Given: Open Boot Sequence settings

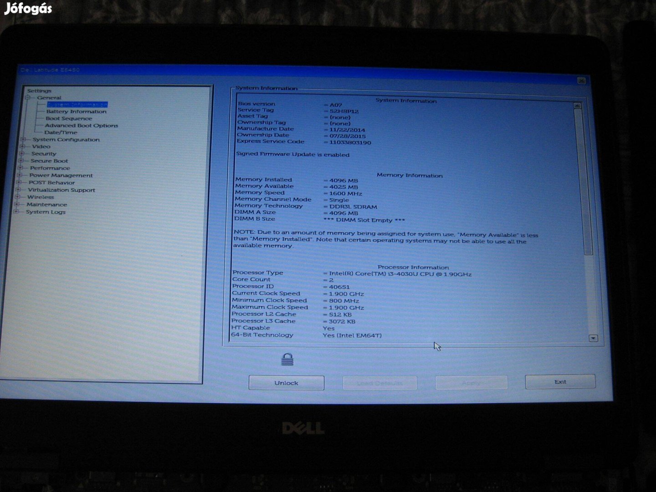Looking at the screenshot, I should coord(69,118).
